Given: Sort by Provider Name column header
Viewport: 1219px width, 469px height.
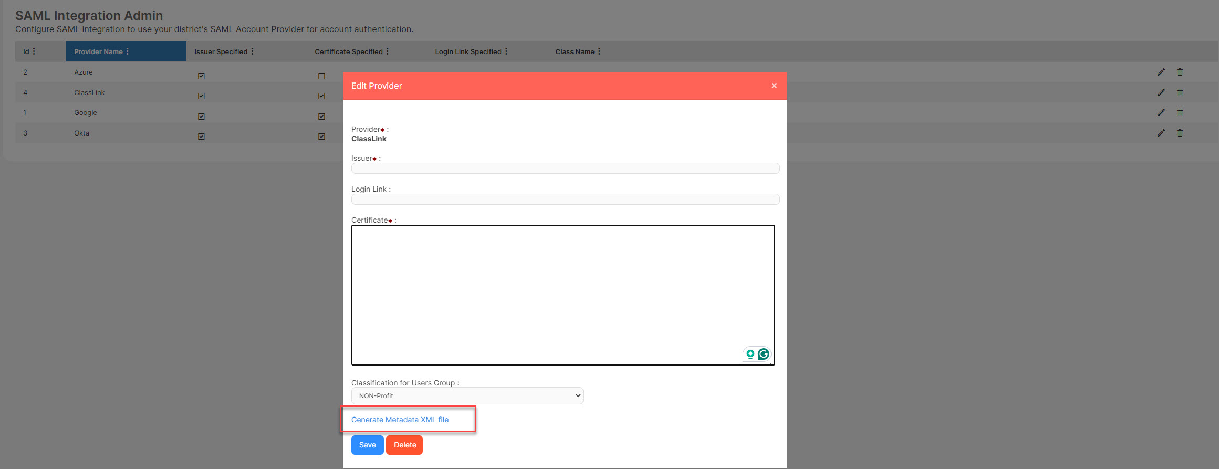Looking at the screenshot, I should (x=98, y=51).
